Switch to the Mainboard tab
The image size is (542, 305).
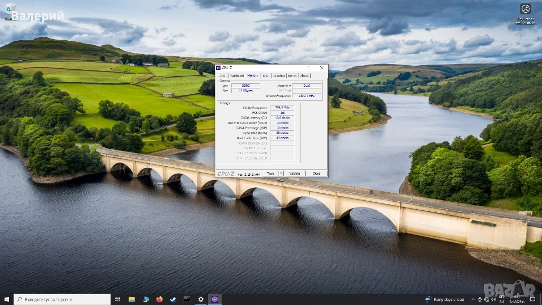pyautogui.click(x=237, y=76)
